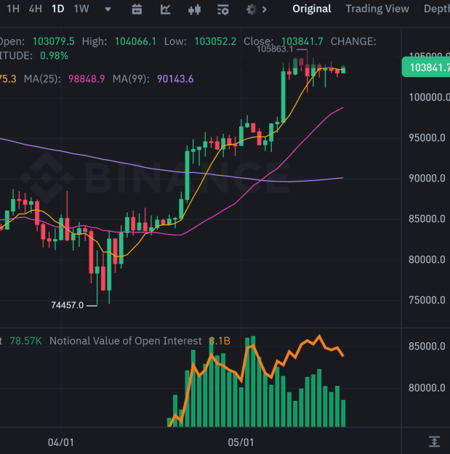Click the 05/01 date axis label
The width and height of the screenshot is (450, 454).
point(241,442)
